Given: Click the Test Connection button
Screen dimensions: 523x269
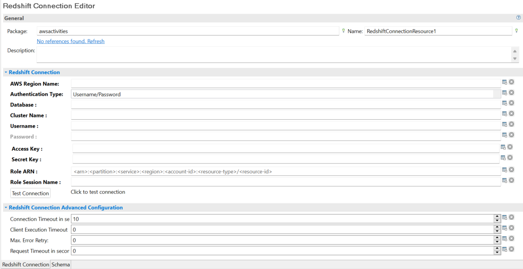Looking at the screenshot, I should click(30, 193).
